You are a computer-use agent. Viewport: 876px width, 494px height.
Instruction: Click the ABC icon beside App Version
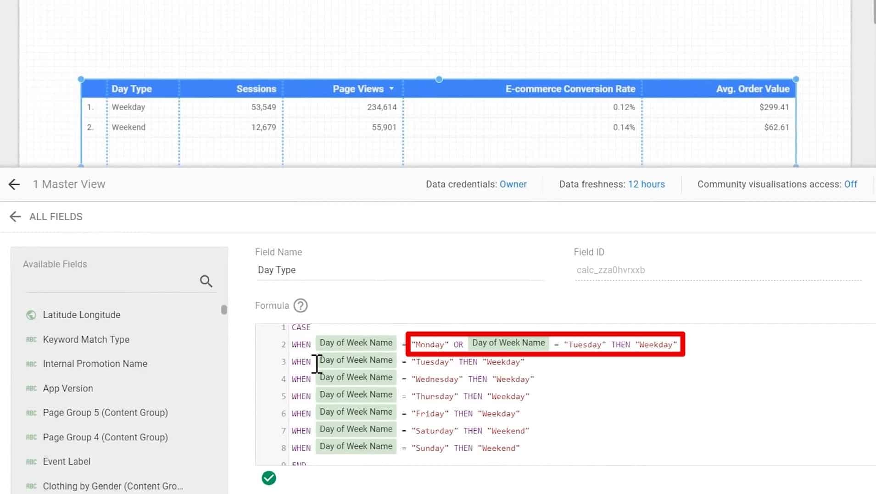[30, 388]
